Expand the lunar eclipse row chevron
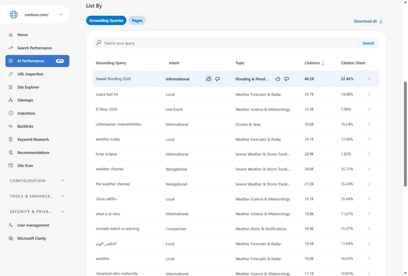Image resolution: width=408 pixels, height=276 pixels. click(369, 154)
